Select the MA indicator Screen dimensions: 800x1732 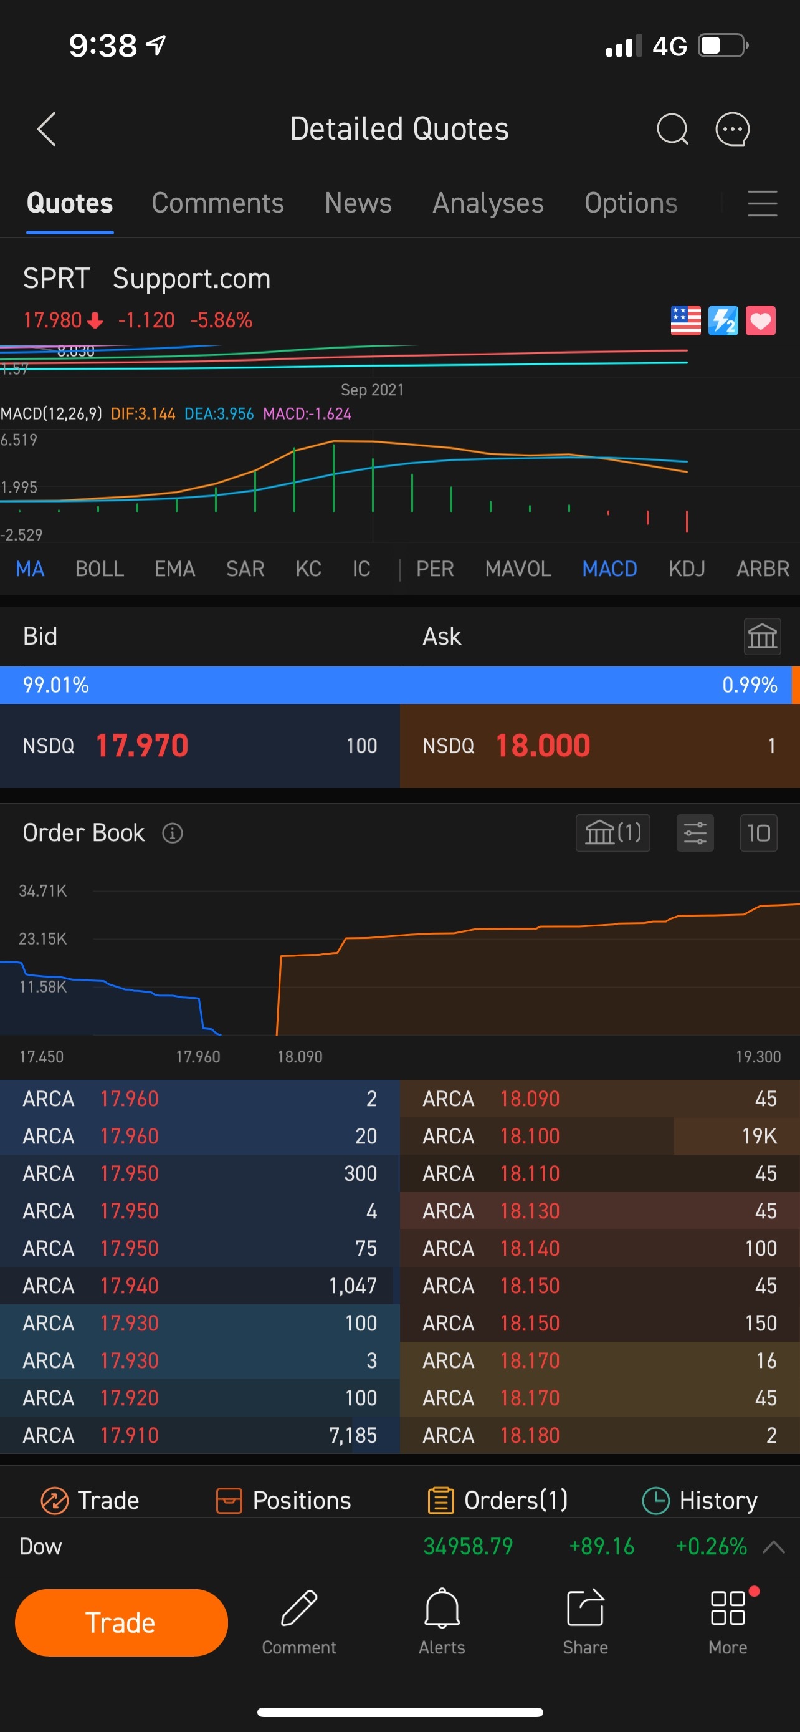31,569
